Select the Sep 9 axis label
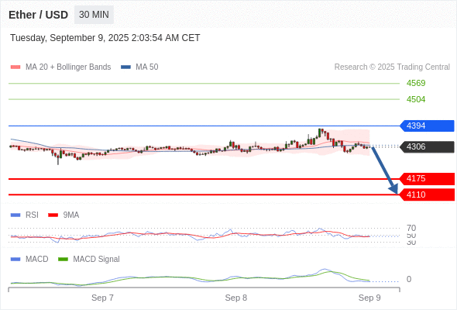Screen dimensions: 457x310 pyautogui.click(x=369, y=298)
